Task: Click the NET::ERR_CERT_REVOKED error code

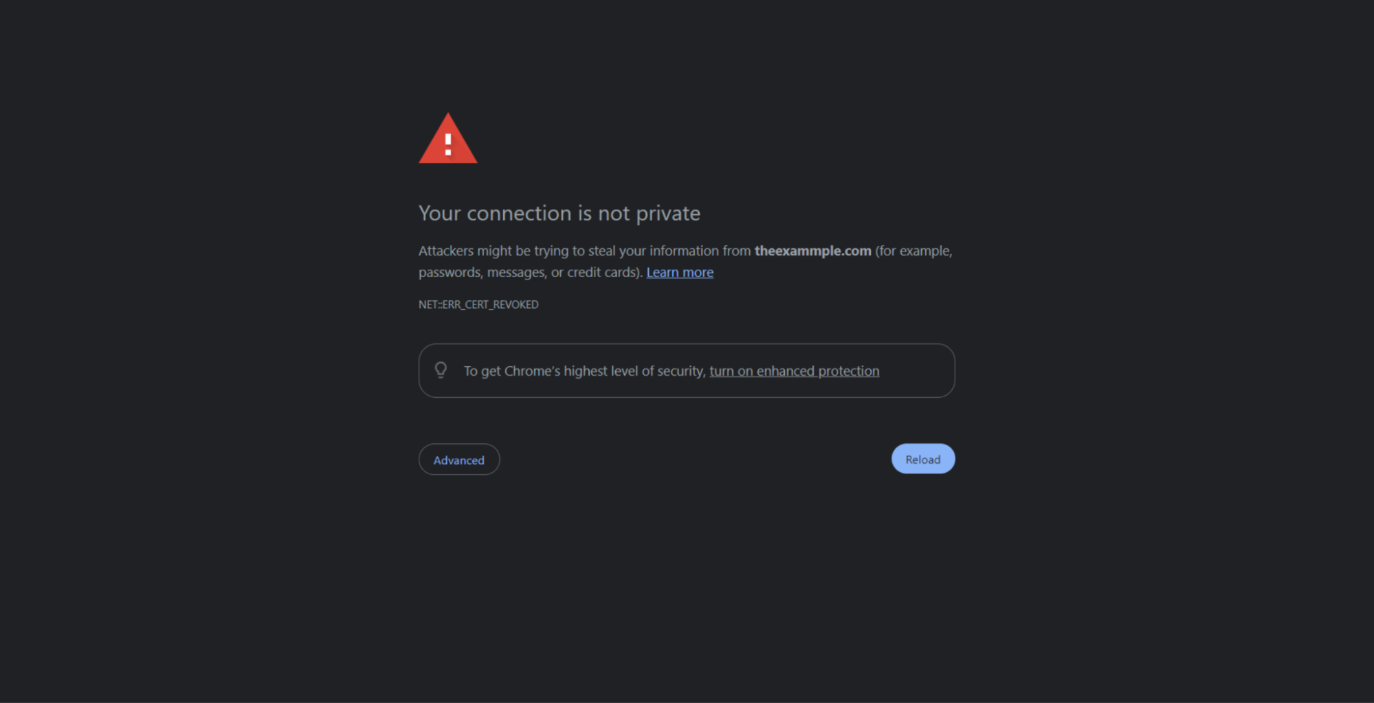Action: [478, 304]
